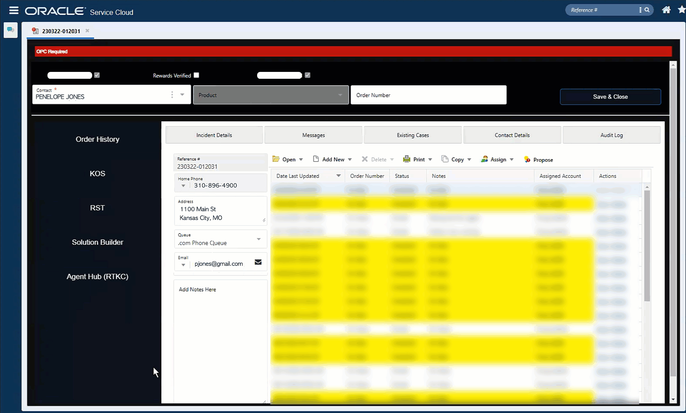Open KOS from side panel
This screenshot has height=413, width=686.
[98, 174]
